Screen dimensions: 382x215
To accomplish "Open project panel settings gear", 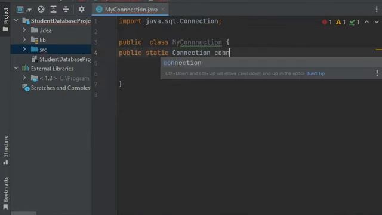I will [x=81, y=10].
